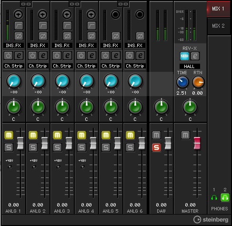The image size is (232, 226).
Task: Invert phase on ANLG 5 channel
Action: (116, 36)
